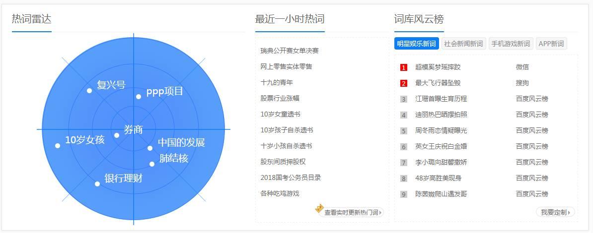Viewport: 593px width, 233px height.
Task: Open the radar label 银行理财
Action: [x=123, y=178]
